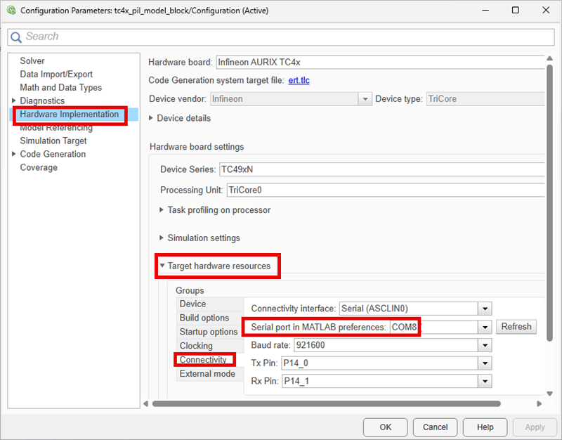This screenshot has height=440, width=562.
Task: Click into the Search field
Action: tap(281, 37)
